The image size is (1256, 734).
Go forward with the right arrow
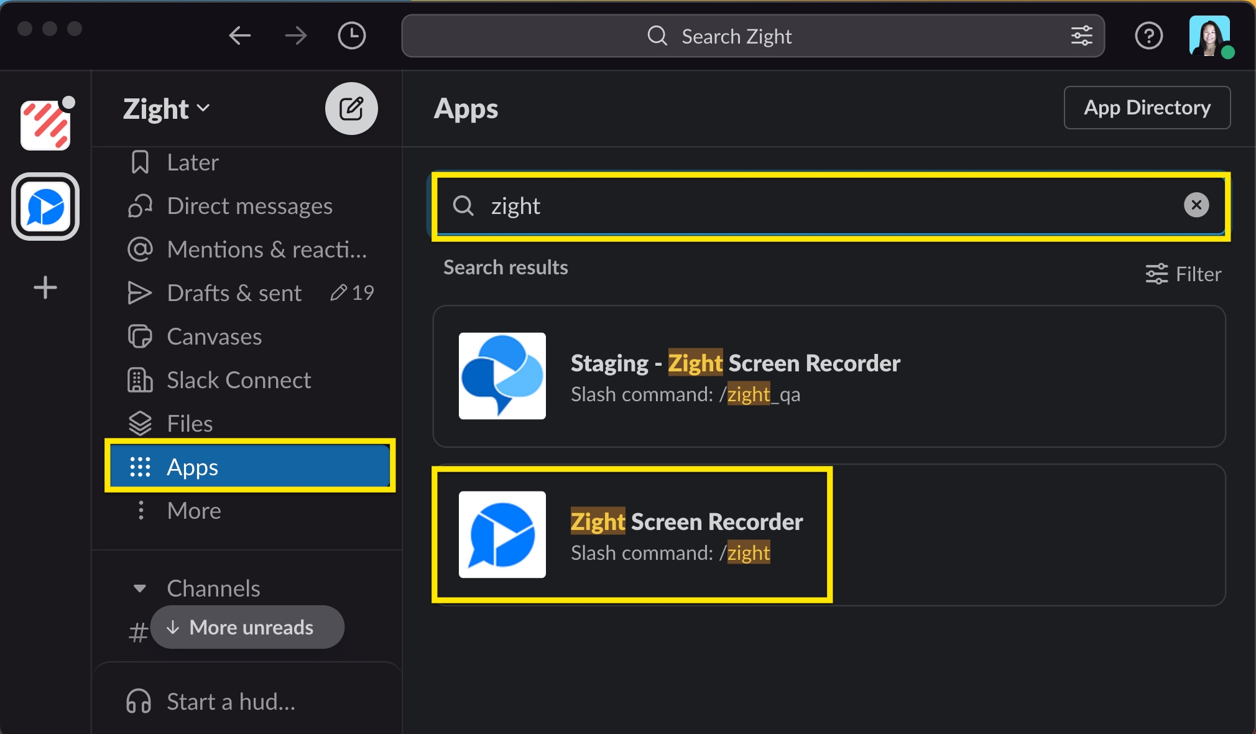point(296,35)
